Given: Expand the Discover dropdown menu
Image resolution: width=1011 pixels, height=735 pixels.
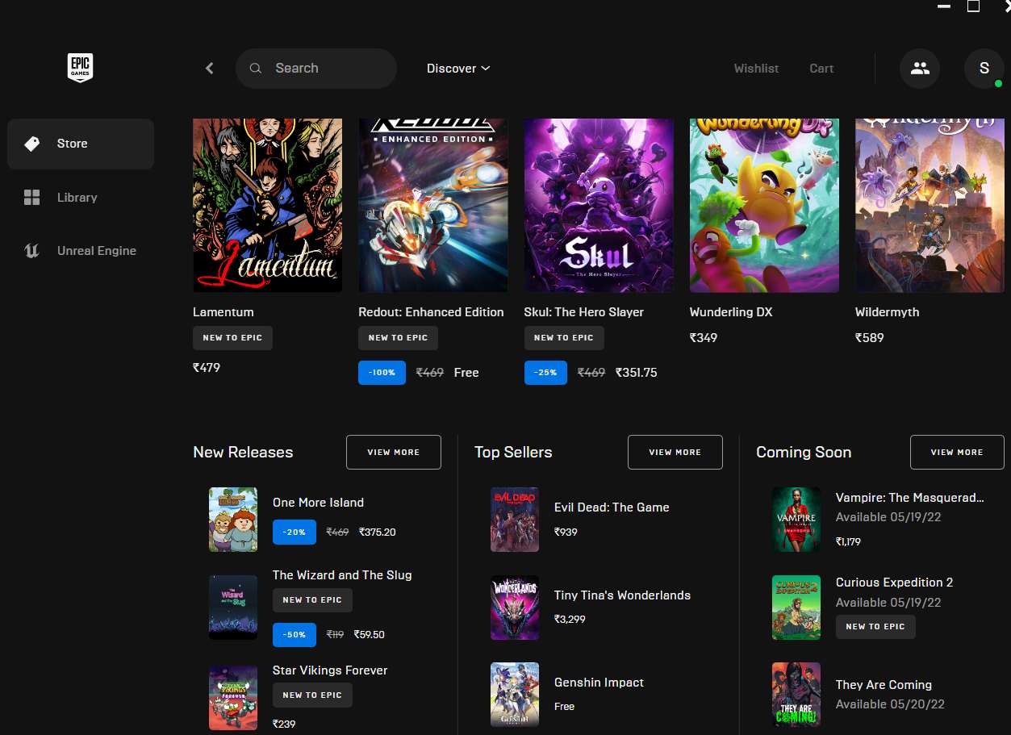Looking at the screenshot, I should click(x=458, y=69).
